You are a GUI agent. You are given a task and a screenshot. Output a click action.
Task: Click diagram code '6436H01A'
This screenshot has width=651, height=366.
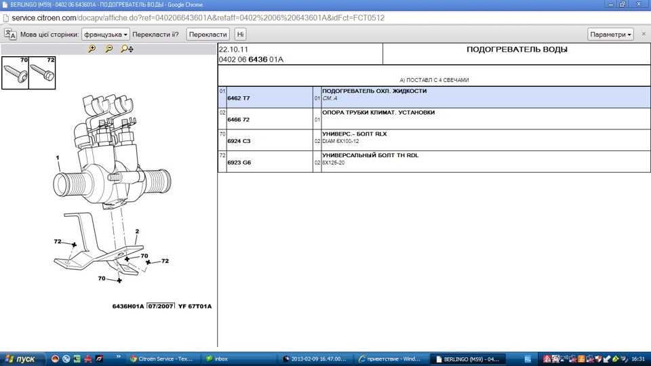pyautogui.click(x=128, y=306)
